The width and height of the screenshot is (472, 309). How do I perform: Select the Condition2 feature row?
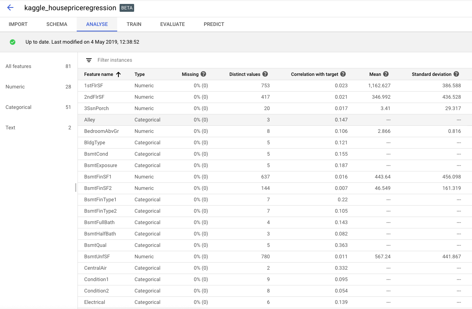[275, 291]
